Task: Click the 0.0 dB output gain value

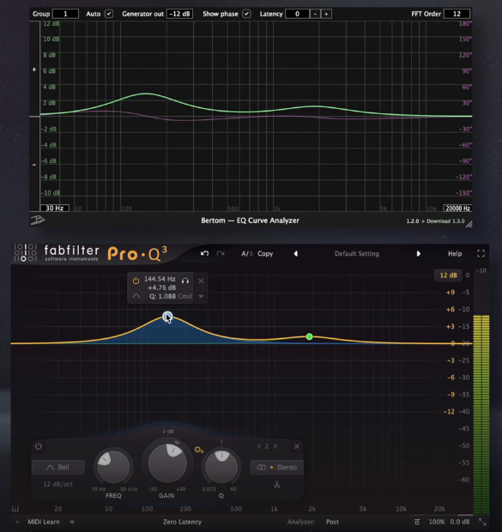Action: click(x=460, y=522)
